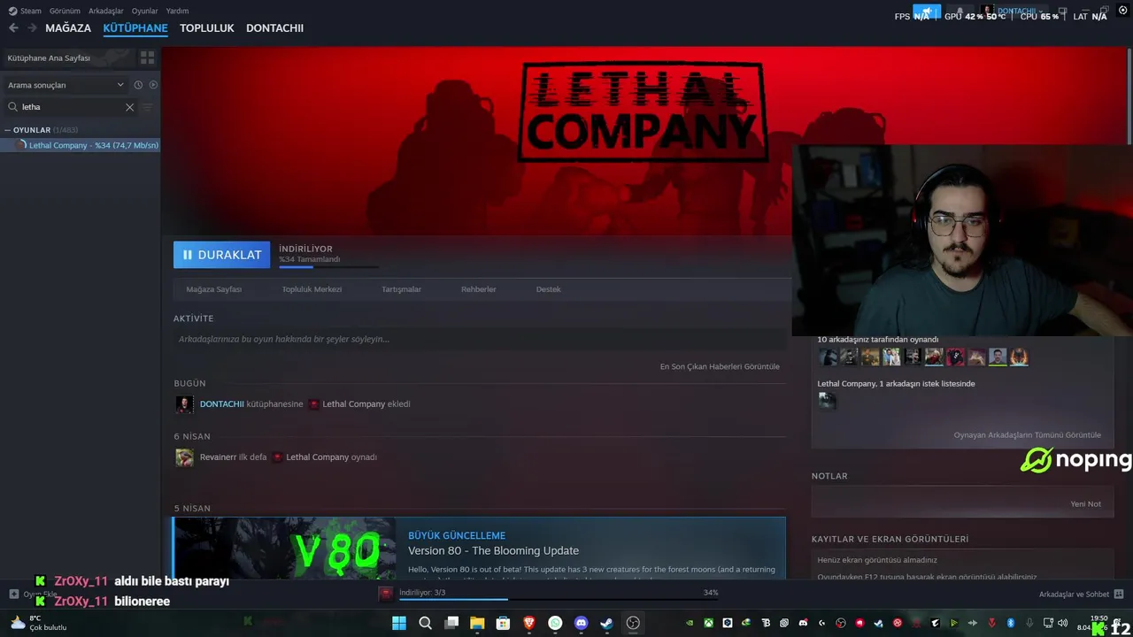Click the library search field

[x=71, y=107]
